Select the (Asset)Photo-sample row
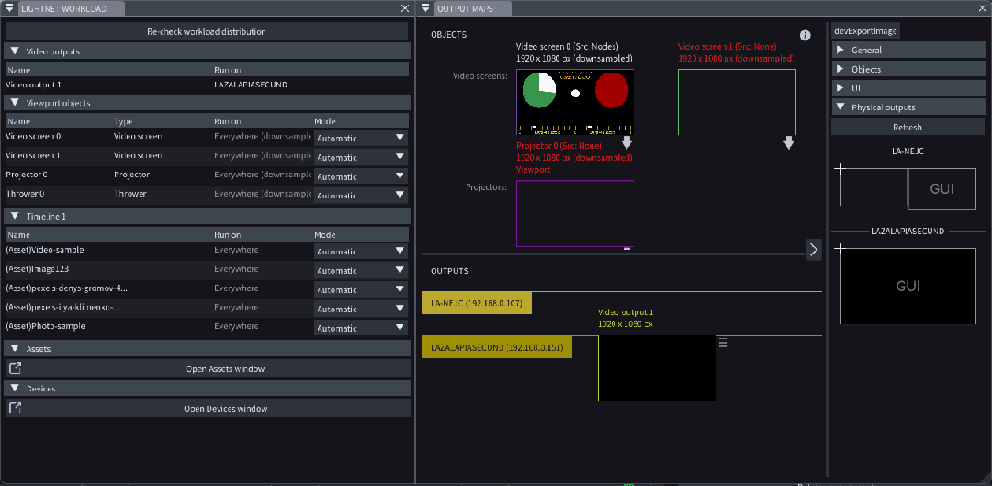992x486 pixels. [207, 326]
